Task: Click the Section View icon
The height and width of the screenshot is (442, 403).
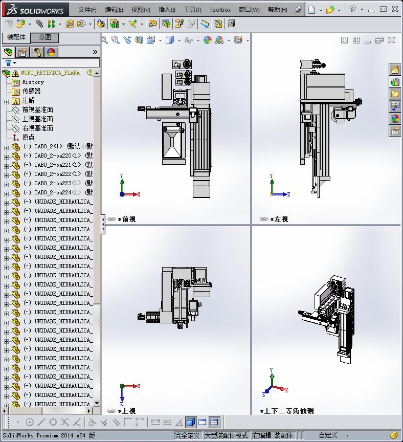Action: tap(139, 40)
